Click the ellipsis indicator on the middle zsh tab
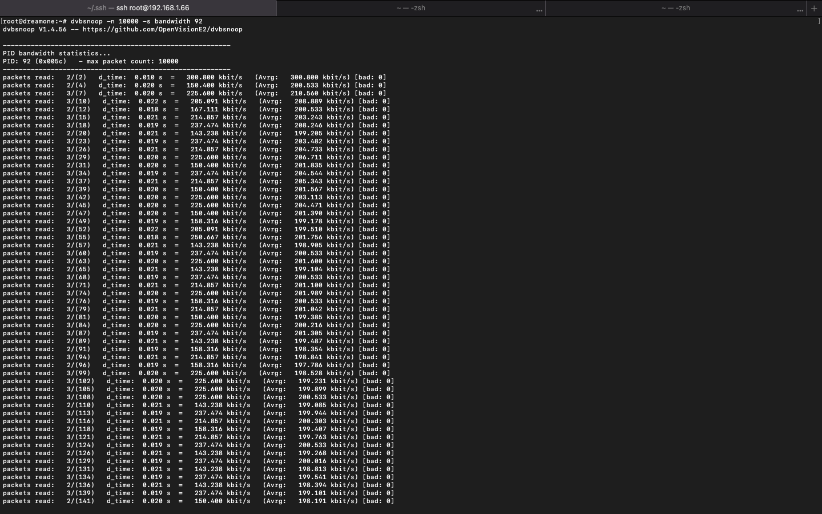This screenshot has height=514, width=822. click(x=539, y=9)
